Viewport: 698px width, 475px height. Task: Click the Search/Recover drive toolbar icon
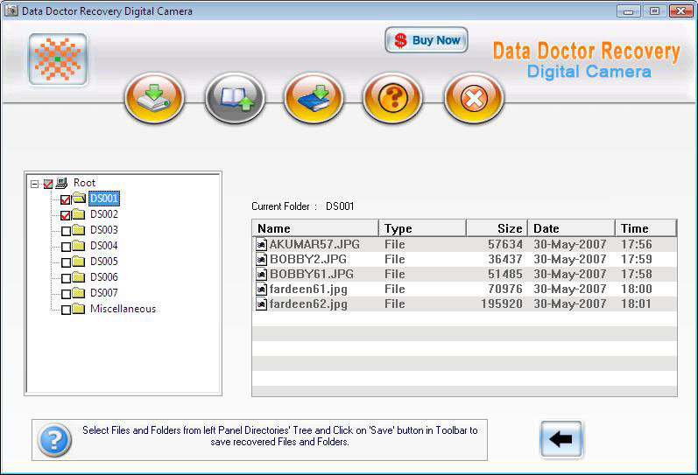pyautogui.click(x=154, y=97)
